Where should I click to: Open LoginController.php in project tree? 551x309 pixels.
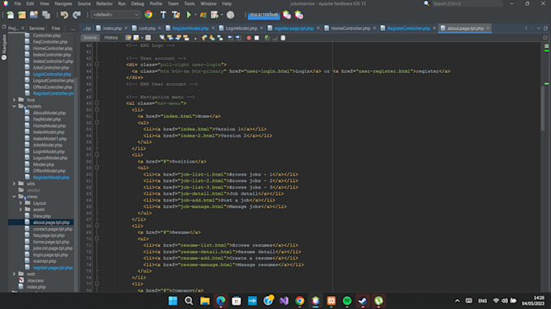point(52,74)
